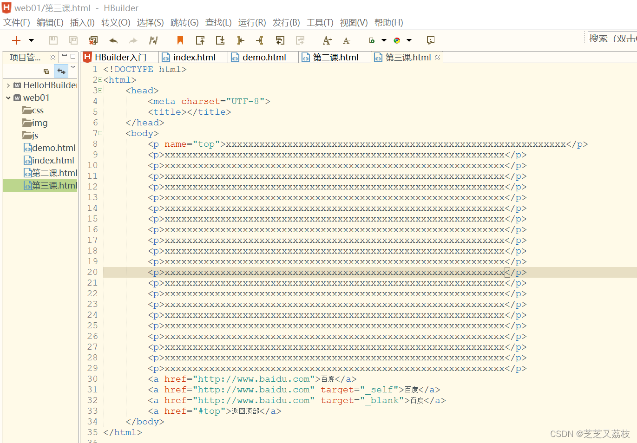Open the 工具(T) menu
The width and height of the screenshot is (637, 443).
(x=320, y=22)
